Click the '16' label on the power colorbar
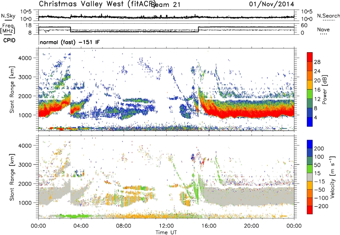 point(317,90)
